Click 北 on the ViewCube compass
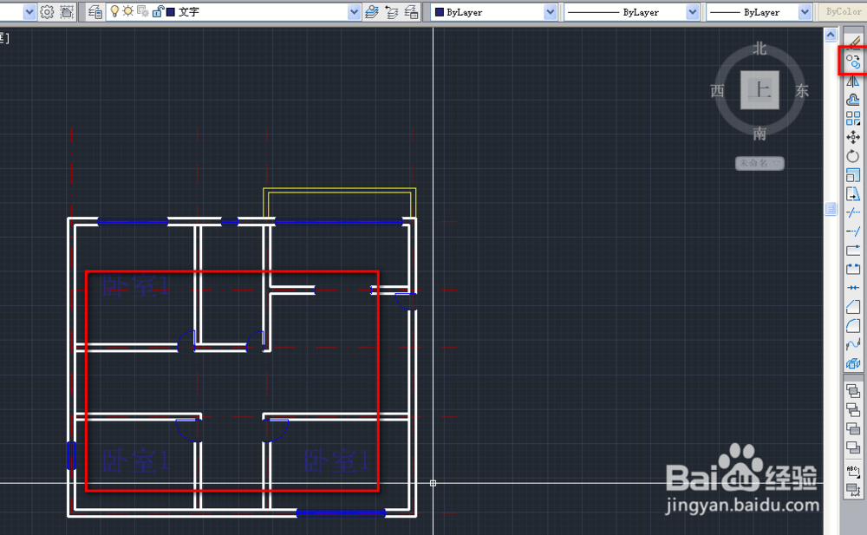 759,49
